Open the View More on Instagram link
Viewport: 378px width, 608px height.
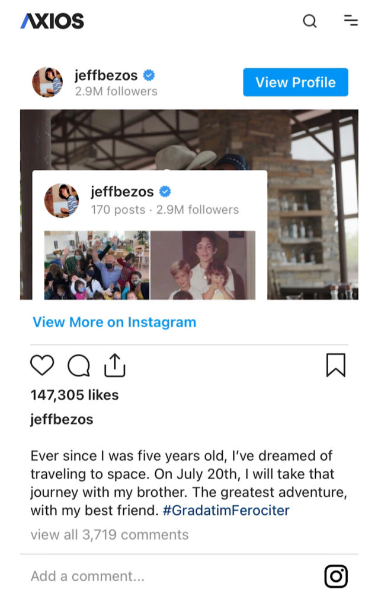(114, 322)
